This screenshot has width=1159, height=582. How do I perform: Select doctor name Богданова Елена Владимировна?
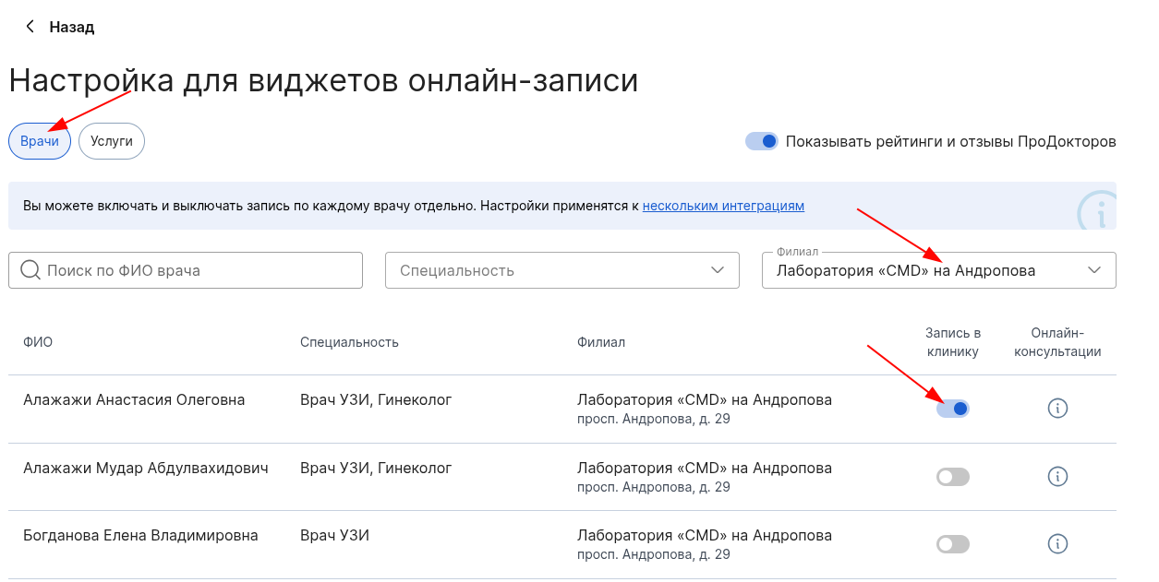(x=140, y=536)
